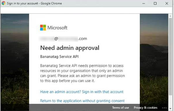Viewport: 174px width, 111px height.
Task: Click the permission explanation paragraph
Action: tap(82, 73)
